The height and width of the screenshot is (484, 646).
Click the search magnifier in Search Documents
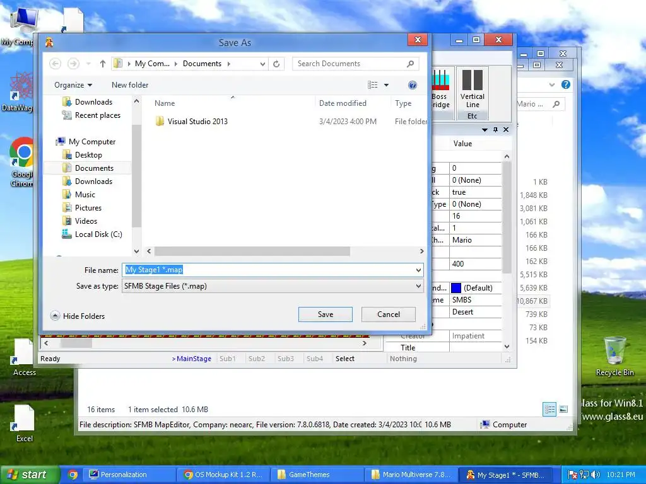pos(410,64)
